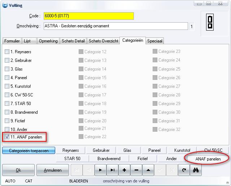
Task: Toggle the 3. Glas checkbox
Action: [7, 69]
